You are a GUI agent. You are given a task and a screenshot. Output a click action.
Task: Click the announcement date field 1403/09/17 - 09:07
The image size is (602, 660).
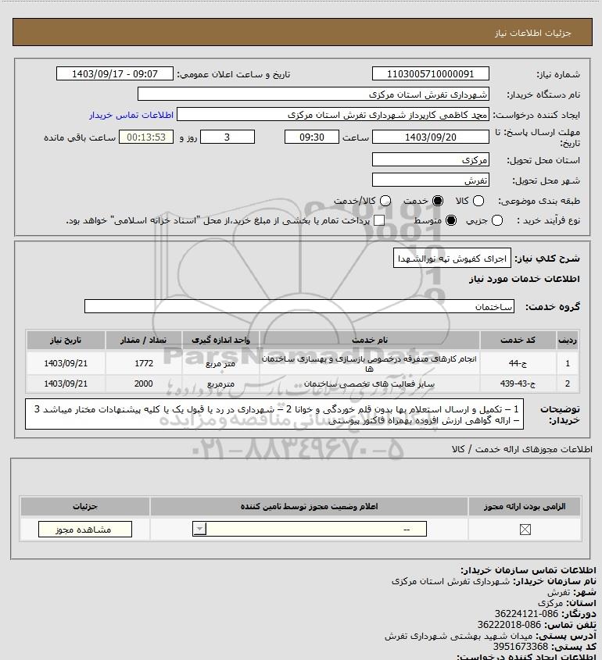tap(115, 73)
